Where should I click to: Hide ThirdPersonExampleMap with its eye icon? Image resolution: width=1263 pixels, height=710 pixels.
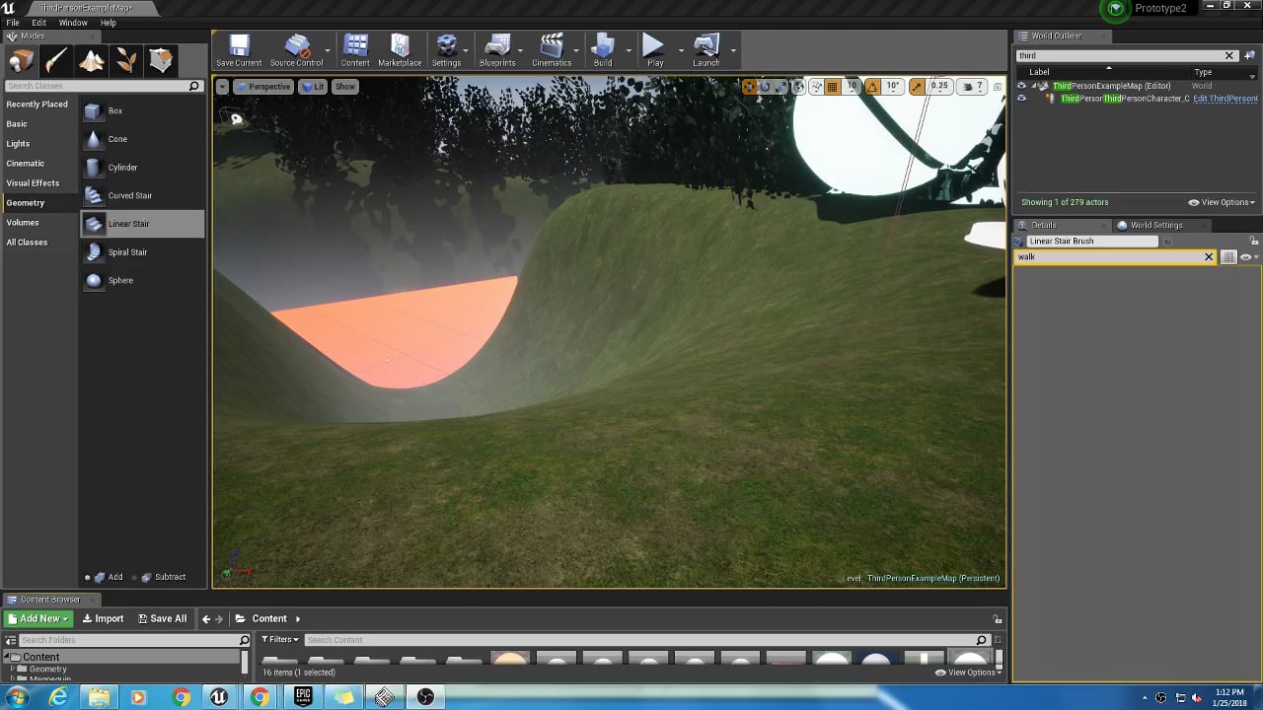tap(1021, 86)
